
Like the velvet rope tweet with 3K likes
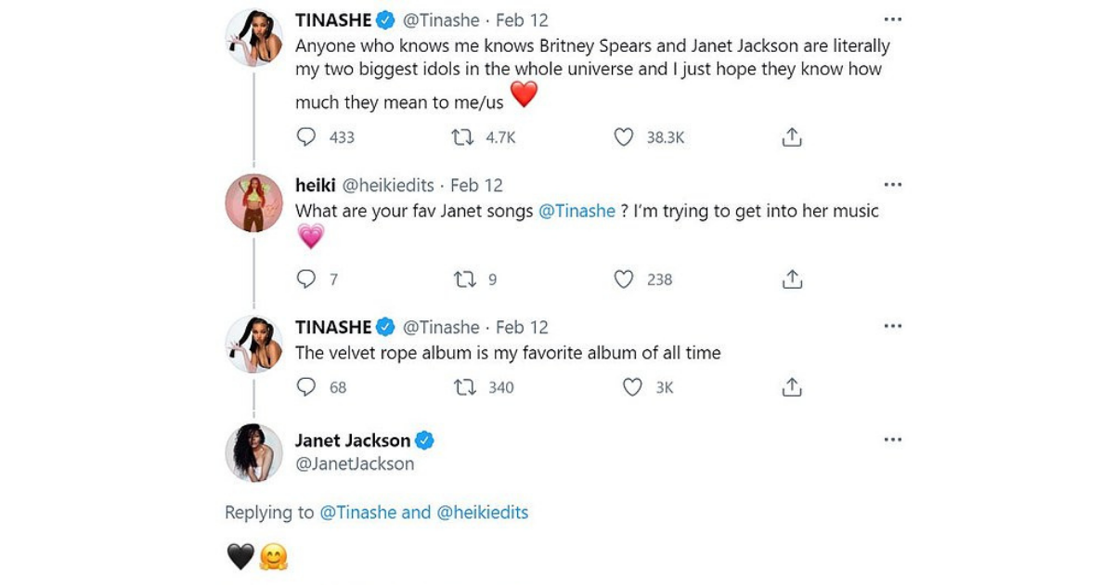[632, 387]
